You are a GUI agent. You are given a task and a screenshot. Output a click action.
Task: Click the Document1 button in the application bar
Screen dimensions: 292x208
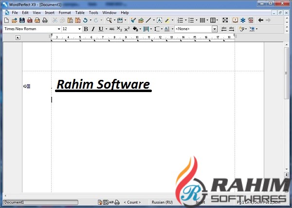(40, 202)
